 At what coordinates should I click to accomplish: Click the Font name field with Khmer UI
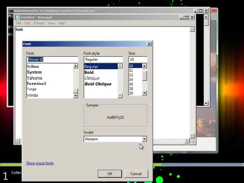point(52,59)
